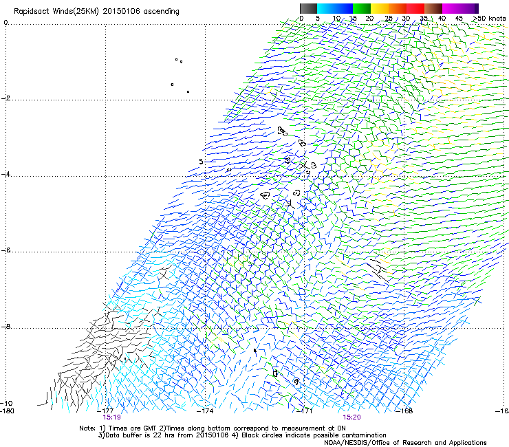
Task: Click the 0 latitude axis label
Action: [6, 22]
